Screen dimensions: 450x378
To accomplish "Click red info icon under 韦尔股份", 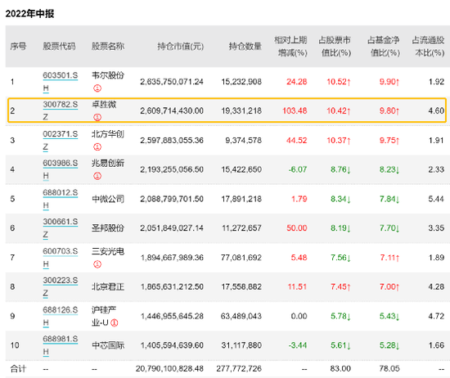I will tap(97, 88).
